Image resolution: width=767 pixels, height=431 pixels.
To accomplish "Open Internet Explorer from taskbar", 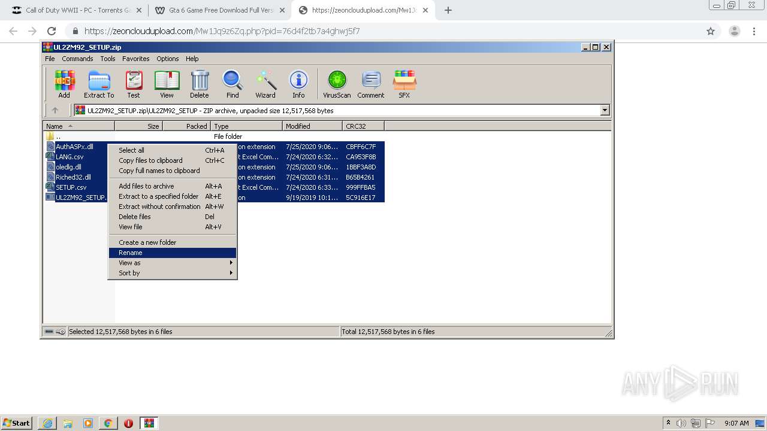I will coord(48,423).
